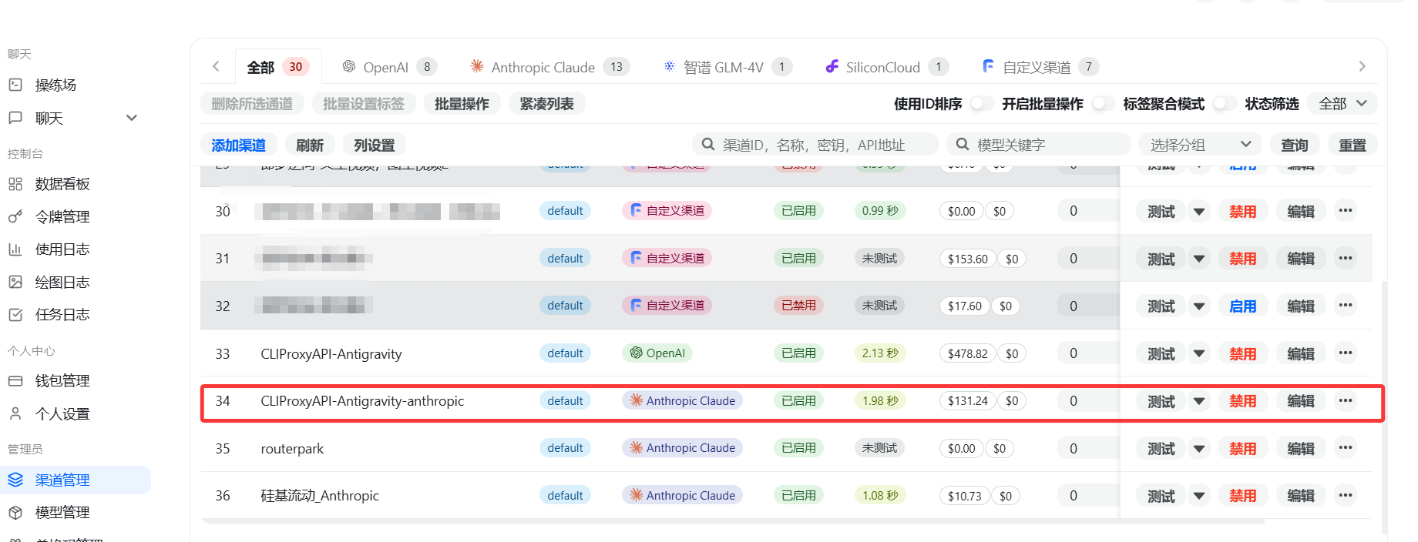Open 数据看板 dashboard icon

coord(15,184)
